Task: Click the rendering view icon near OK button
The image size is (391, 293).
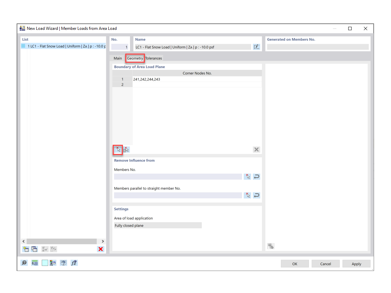Action: [x=63, y=262]
